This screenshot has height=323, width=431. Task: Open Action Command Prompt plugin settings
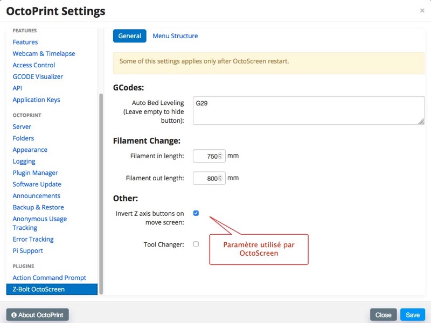[50, 278]
